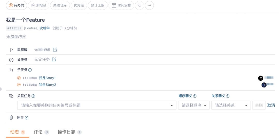279x139 pixels.
Task: Click the edit icon next to 无里程碑
Action: 55,50
